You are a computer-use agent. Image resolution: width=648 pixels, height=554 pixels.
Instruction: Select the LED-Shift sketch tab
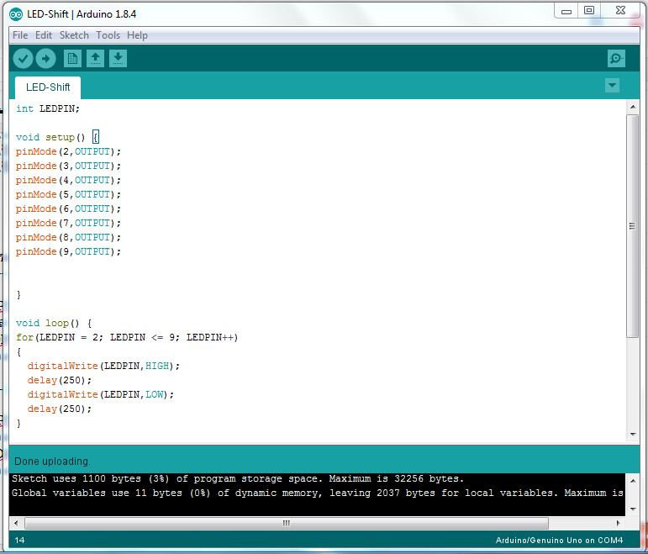click(x=48, y=87)
